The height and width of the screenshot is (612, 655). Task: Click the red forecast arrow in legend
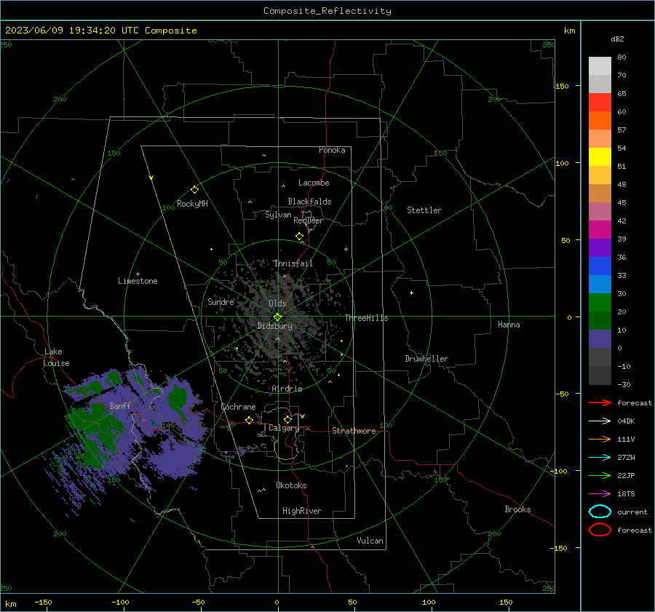600,402
